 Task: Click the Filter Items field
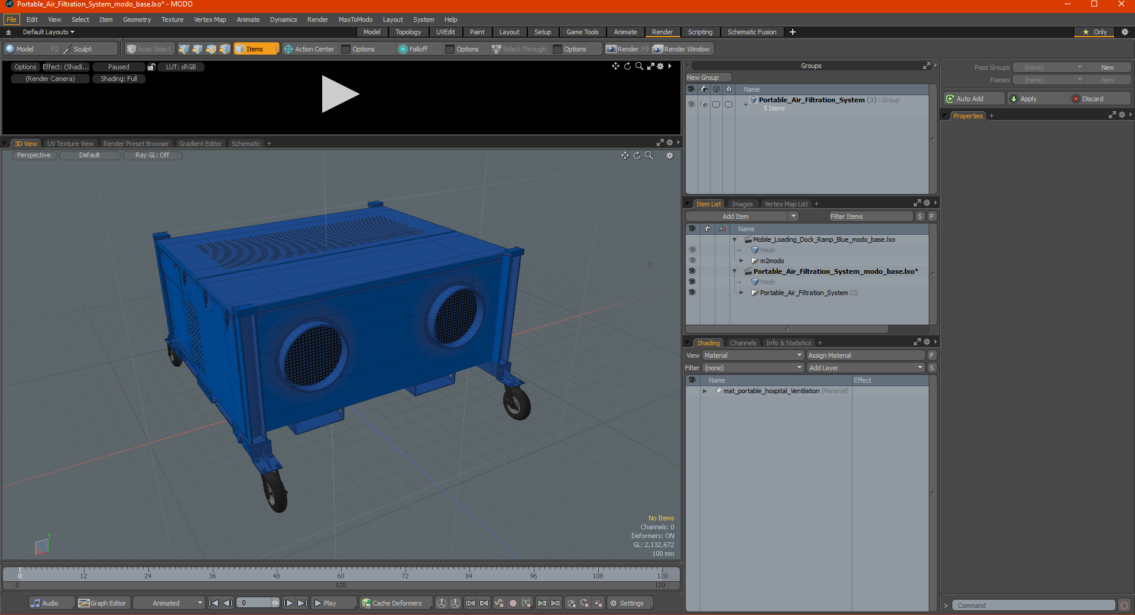coord(871,216)
